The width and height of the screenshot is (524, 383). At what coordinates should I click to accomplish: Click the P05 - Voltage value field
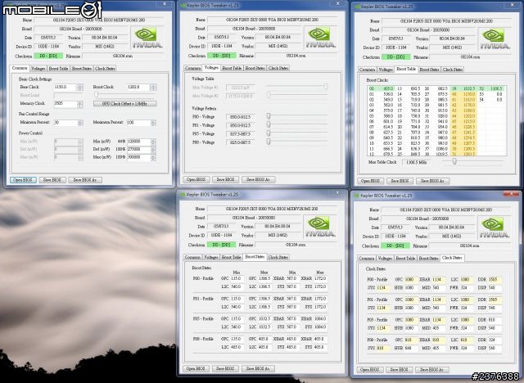point(240,134)
